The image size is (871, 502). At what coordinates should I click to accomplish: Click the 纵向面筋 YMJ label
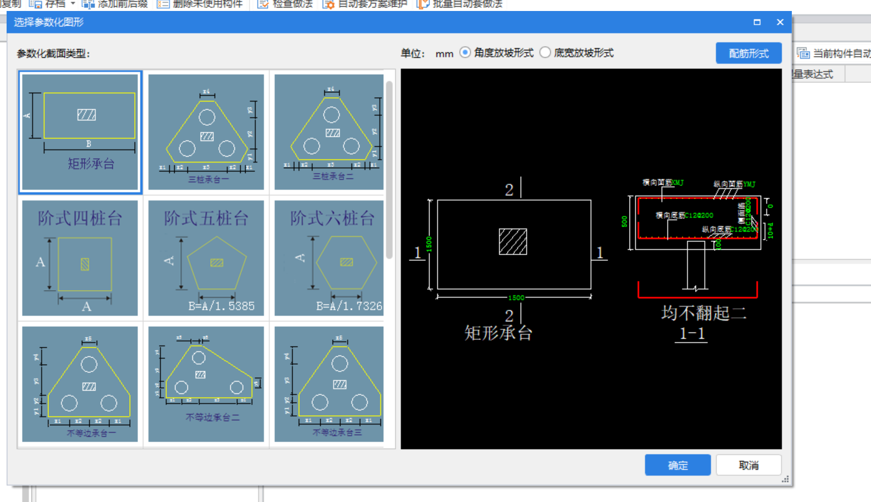pos(734,184)
